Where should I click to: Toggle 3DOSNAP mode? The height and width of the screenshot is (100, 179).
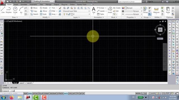pos(53,93)
